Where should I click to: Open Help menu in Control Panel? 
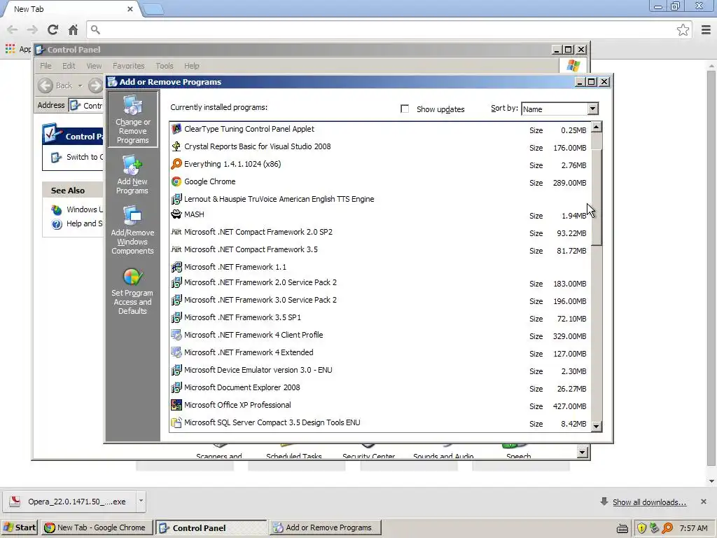pos(192,66)
